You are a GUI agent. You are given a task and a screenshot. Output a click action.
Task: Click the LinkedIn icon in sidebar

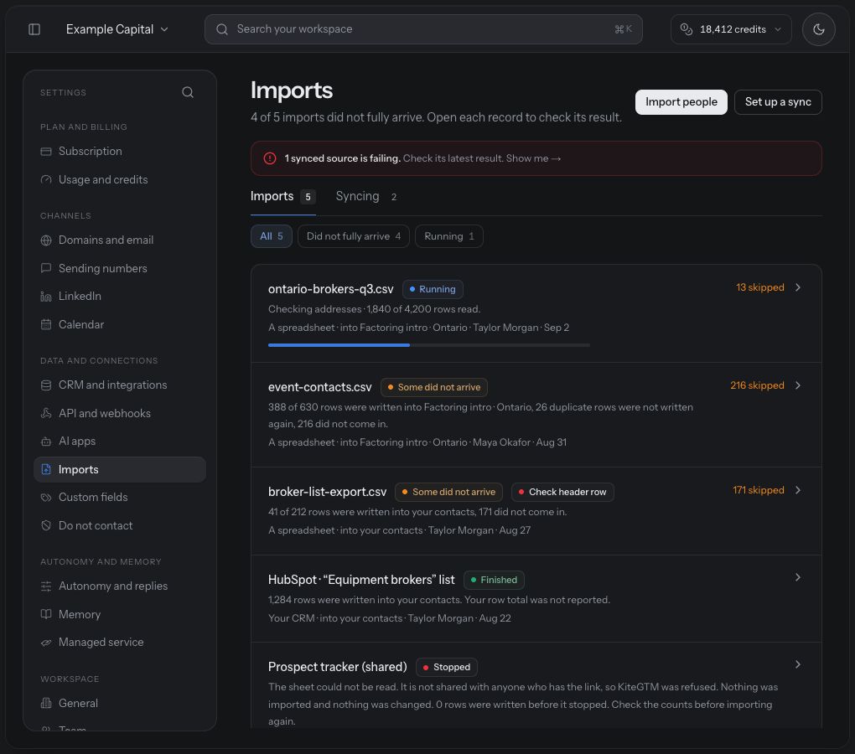[46, 296]
